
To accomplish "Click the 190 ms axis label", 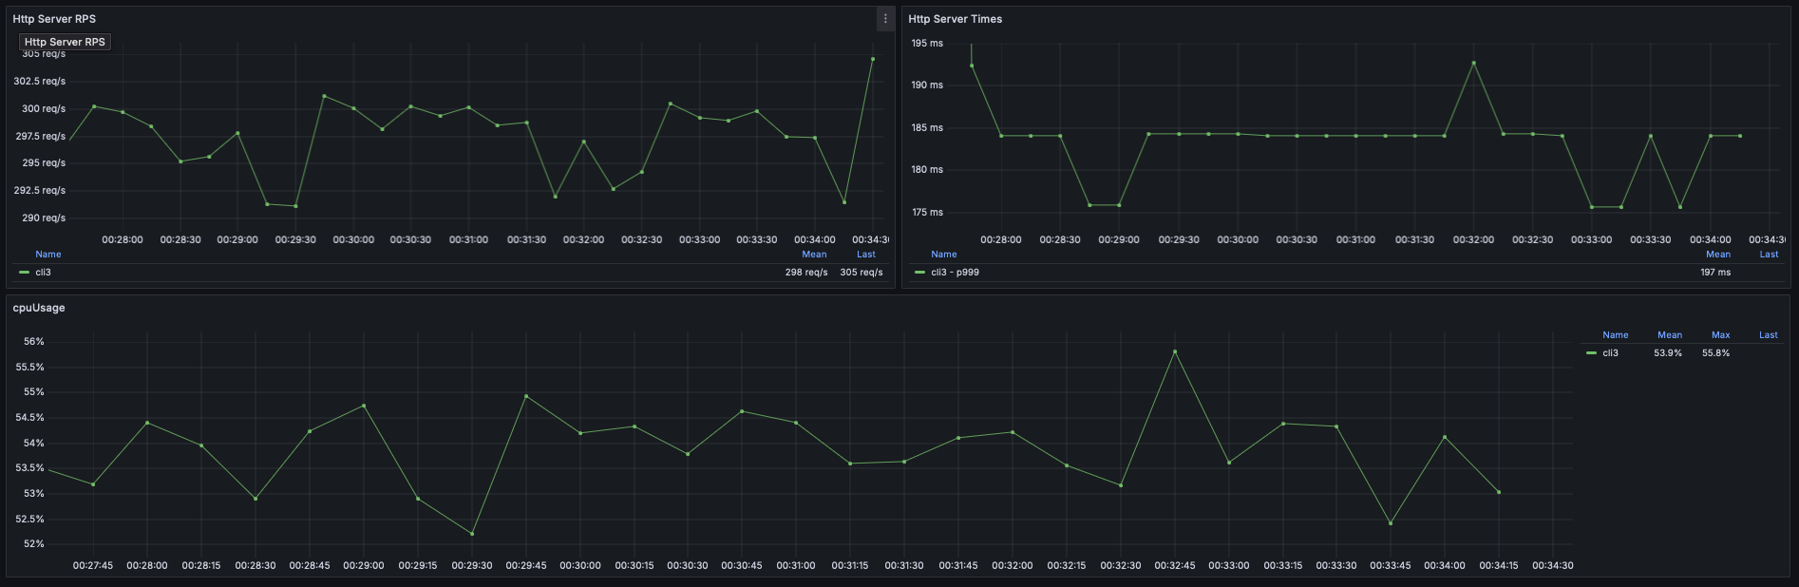I will coord(927,85).
